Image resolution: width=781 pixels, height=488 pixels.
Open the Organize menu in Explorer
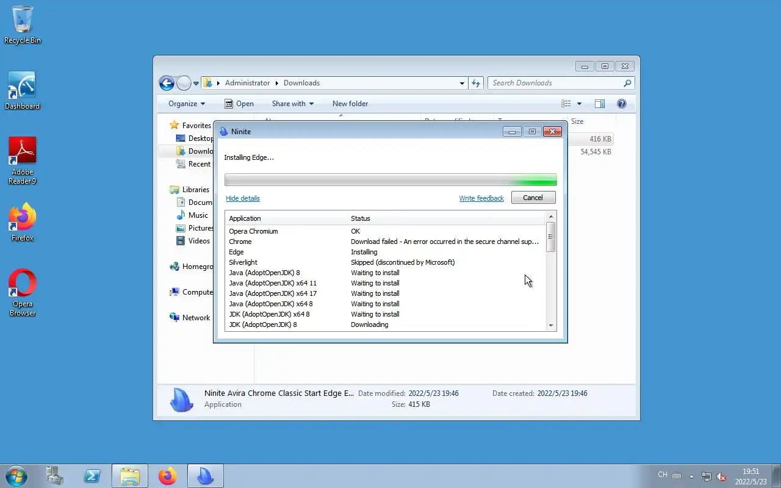187,104
